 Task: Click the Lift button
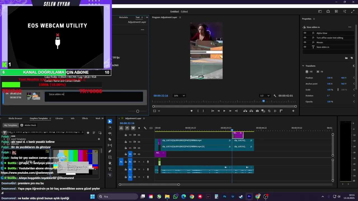(245, 111)
